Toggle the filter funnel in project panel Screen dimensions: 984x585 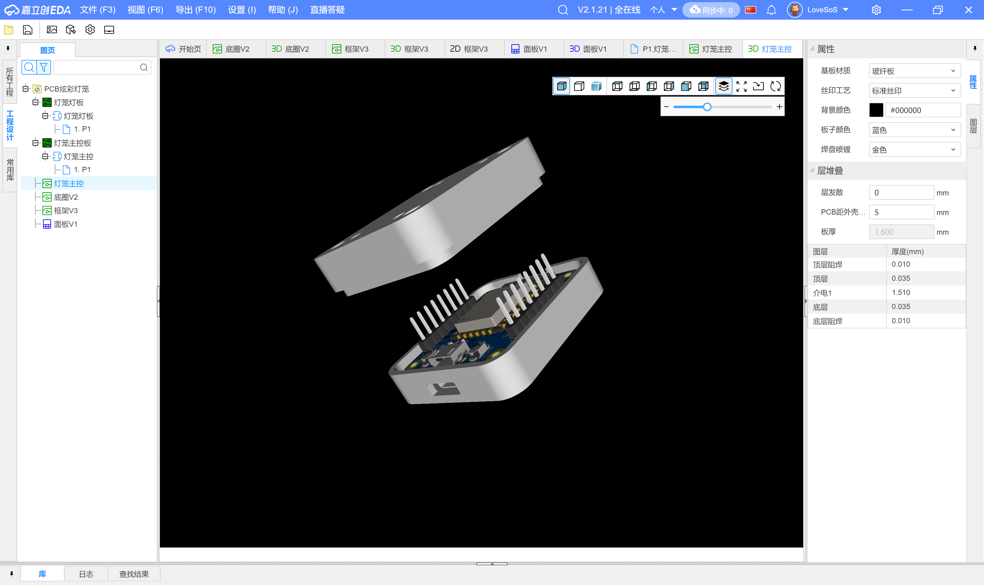pyautogui.click(x=44, y=67)
